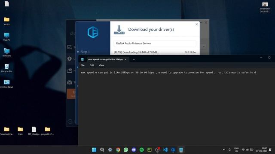Click the orange upgrade button in Driver Easy
The width and height of the screenshot is (275, 154).
point(71,94)
